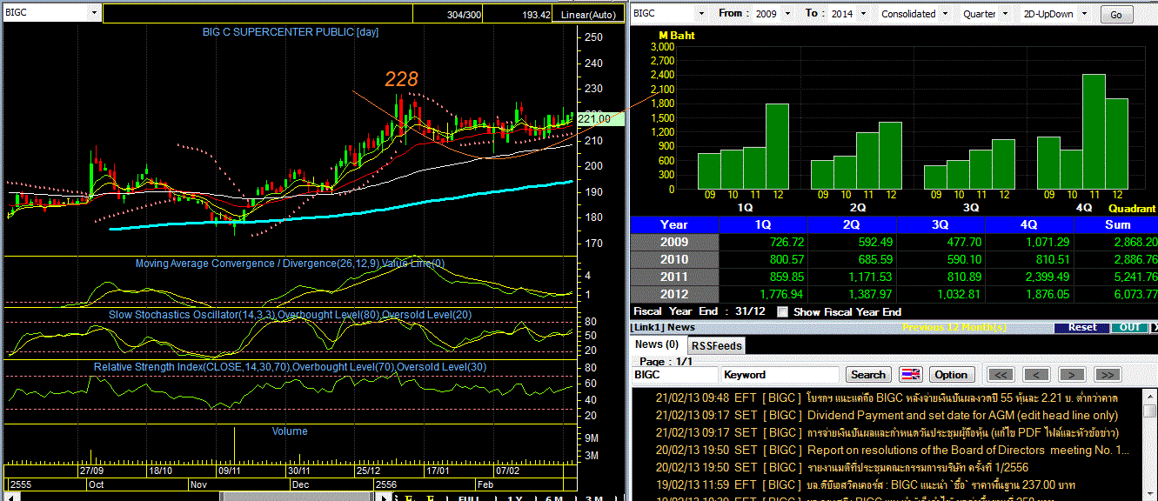
Task: Click the BIG C SUPERCENTER PUBLIC [day] chart title
Action: tap(290, 32)
